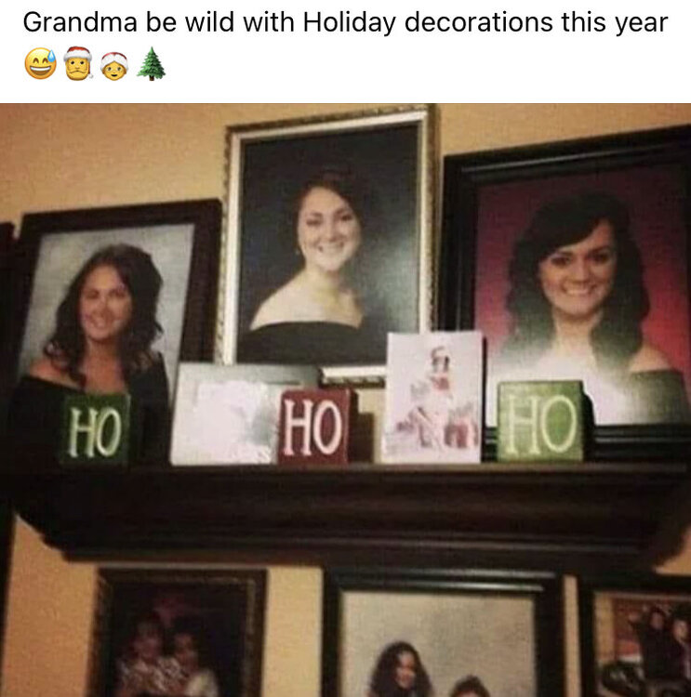Click the sweating laughing face emoji
The height and width of the screenshot is (697, 691).
tap(41, 63)
